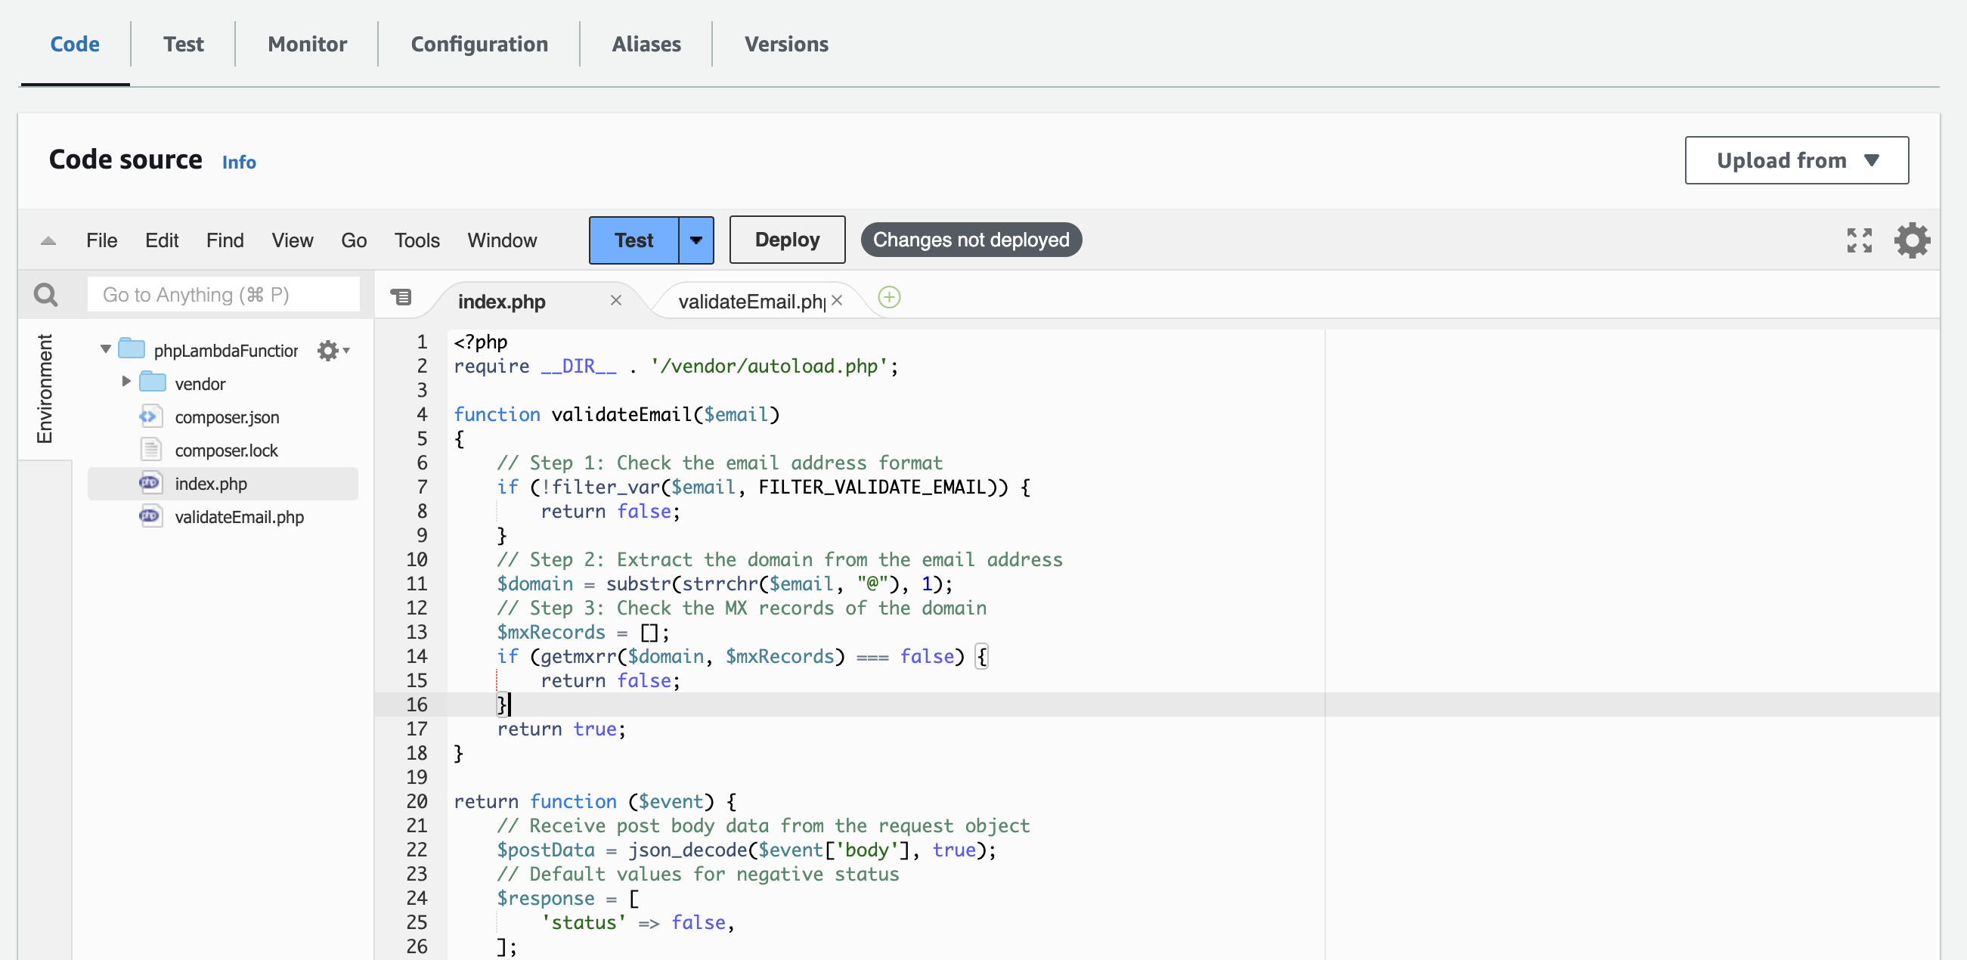Select the validateEmail.php editor tab
1967x960 pixels.
click(x=751, y=302)
